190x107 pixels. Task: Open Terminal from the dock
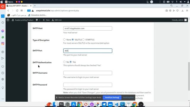click(x=61, y=104)
